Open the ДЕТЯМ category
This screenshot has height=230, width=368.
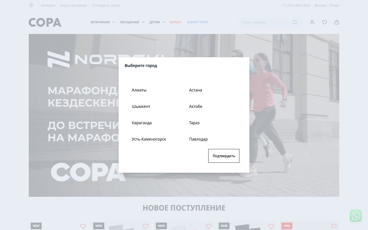[x=155, y=22]
